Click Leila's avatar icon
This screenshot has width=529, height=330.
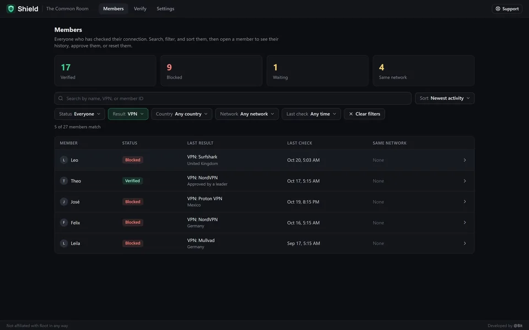point(64,243)
